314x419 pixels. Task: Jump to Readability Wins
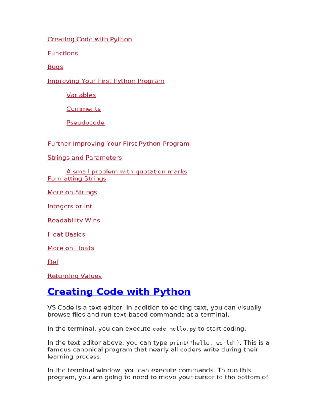coord(74,220)
